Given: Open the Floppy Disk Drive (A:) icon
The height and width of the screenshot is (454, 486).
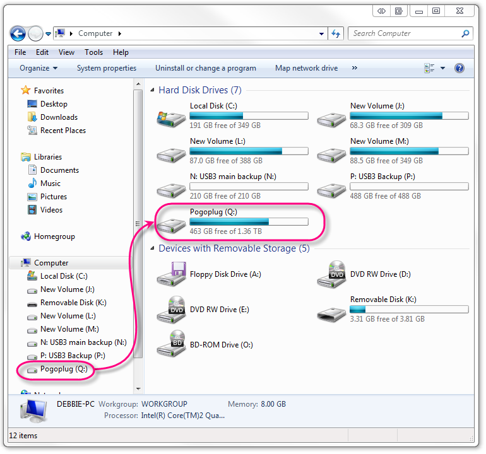Looking at the screenshot, I should 171,274.
